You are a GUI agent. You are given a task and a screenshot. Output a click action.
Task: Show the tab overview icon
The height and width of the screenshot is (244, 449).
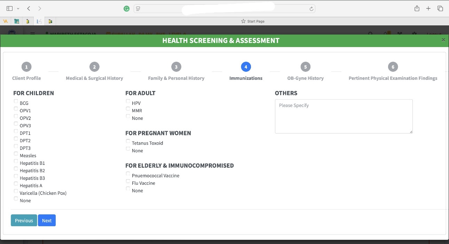coord(440,8)
